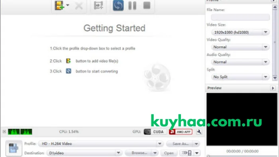The image size is (279, 157).
Task: Click the add-file icon in Getting Started step 2
Action: pos(69,61)
